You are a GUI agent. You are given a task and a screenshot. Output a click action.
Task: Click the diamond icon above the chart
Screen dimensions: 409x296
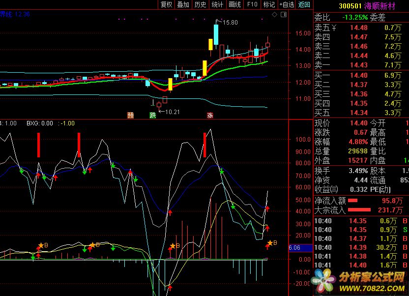click(274, 15)
